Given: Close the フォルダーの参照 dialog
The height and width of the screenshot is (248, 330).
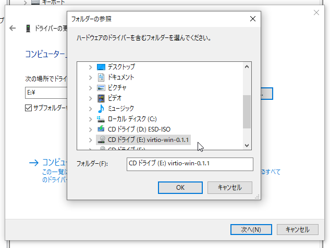Looking at the screenshot, I should tap(253, 19).
